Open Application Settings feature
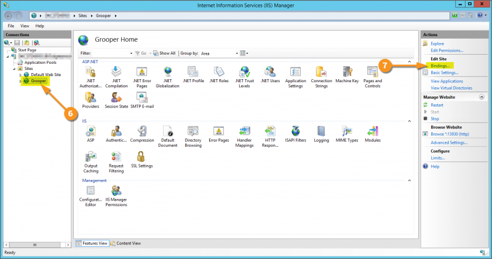Screen dimensions: 492x259 click(x=296, y=77)
